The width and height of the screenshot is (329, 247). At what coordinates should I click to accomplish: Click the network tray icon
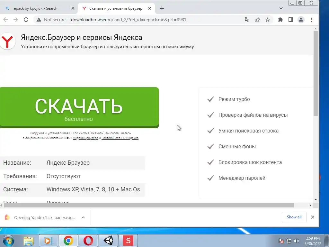289,241
